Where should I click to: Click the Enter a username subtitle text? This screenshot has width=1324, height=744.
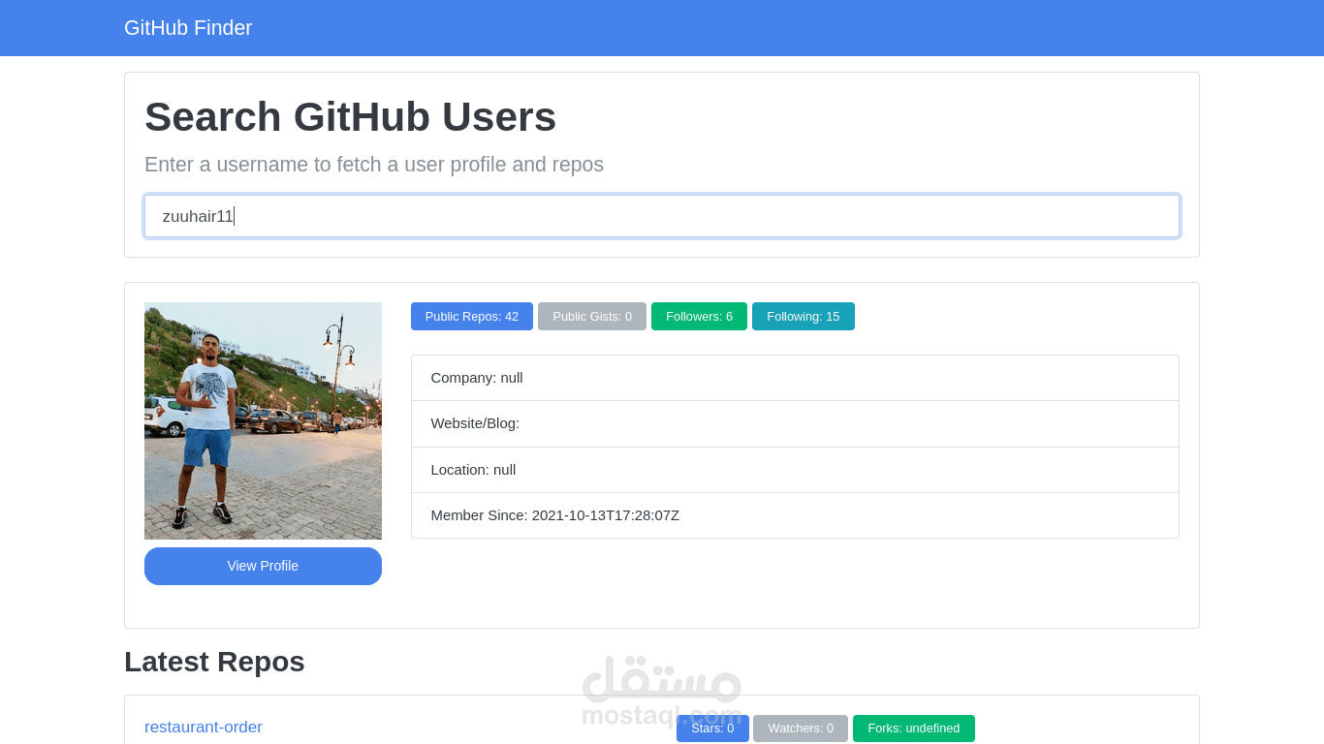click(x=373, y=165)
